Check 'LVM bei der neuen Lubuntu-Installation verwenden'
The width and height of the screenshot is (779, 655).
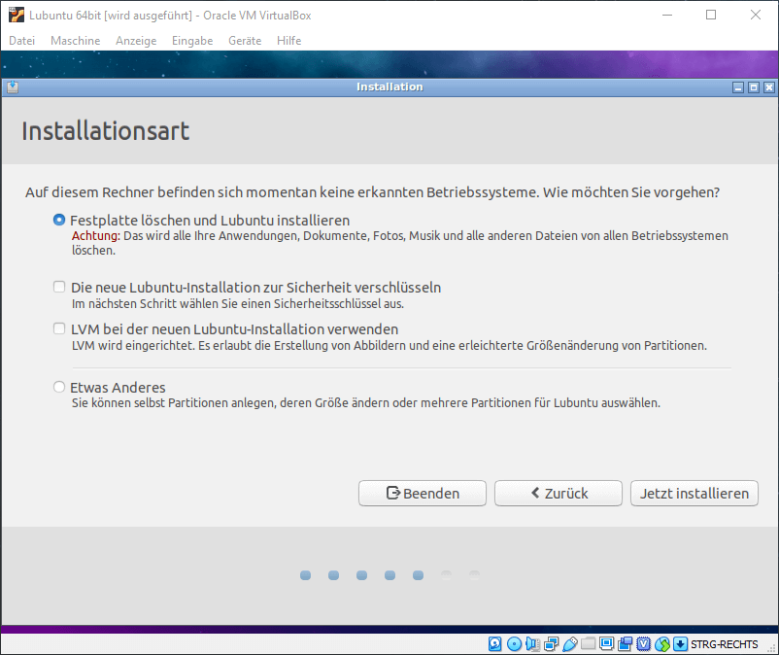pos(59,328)
